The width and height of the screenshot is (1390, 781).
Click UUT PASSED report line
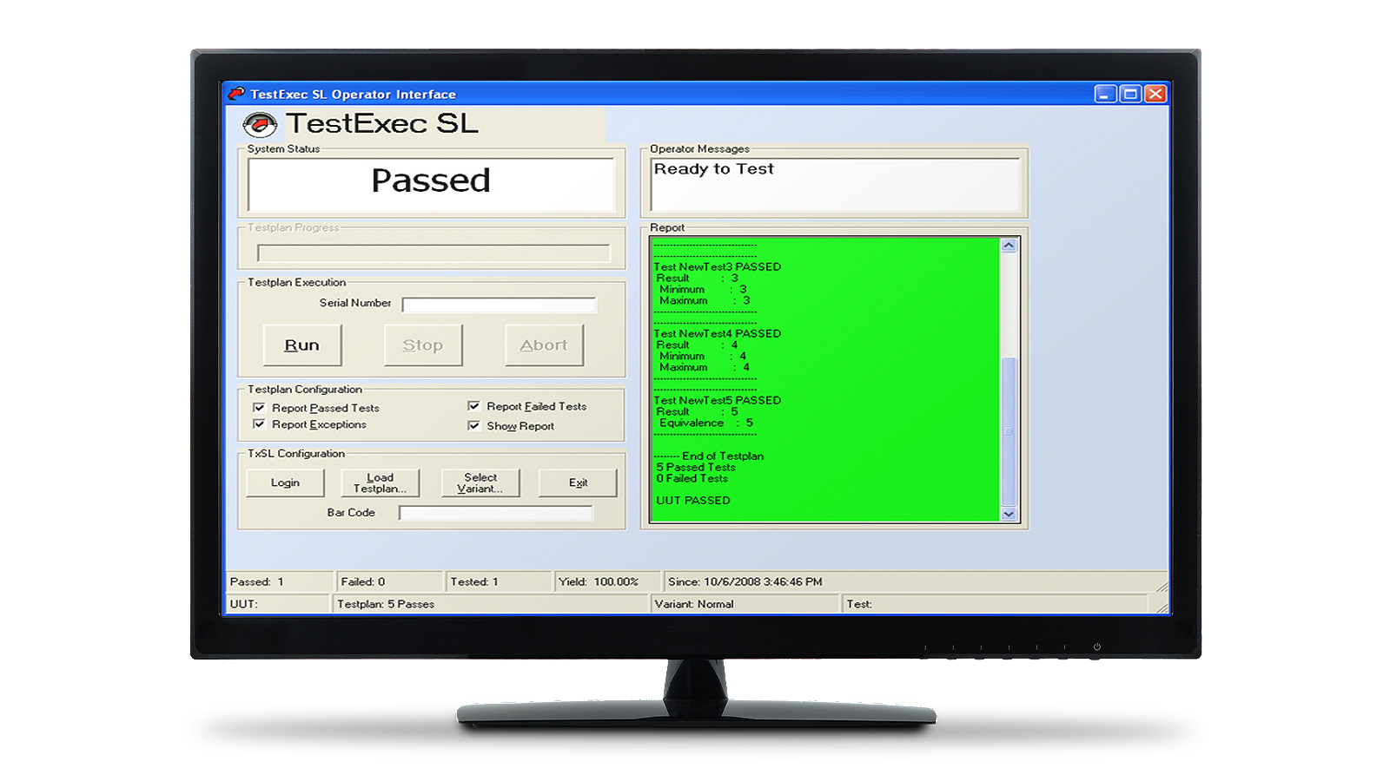(693, 501)
